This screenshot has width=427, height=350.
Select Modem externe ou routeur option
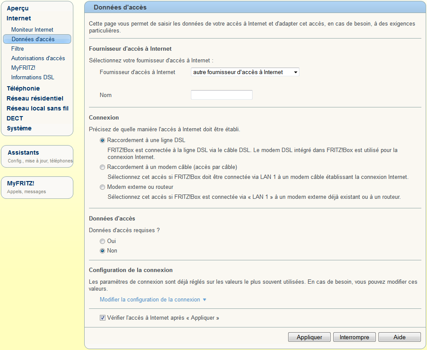tap(102, 187)
